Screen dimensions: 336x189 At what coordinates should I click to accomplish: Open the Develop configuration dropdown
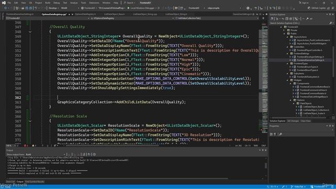point(54,8)
